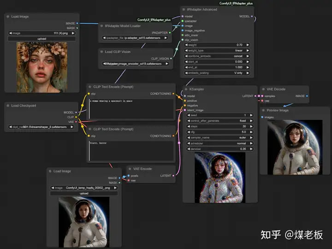Open the image combo showing 111 (4).png
The image size is (332, 249).
41,33
